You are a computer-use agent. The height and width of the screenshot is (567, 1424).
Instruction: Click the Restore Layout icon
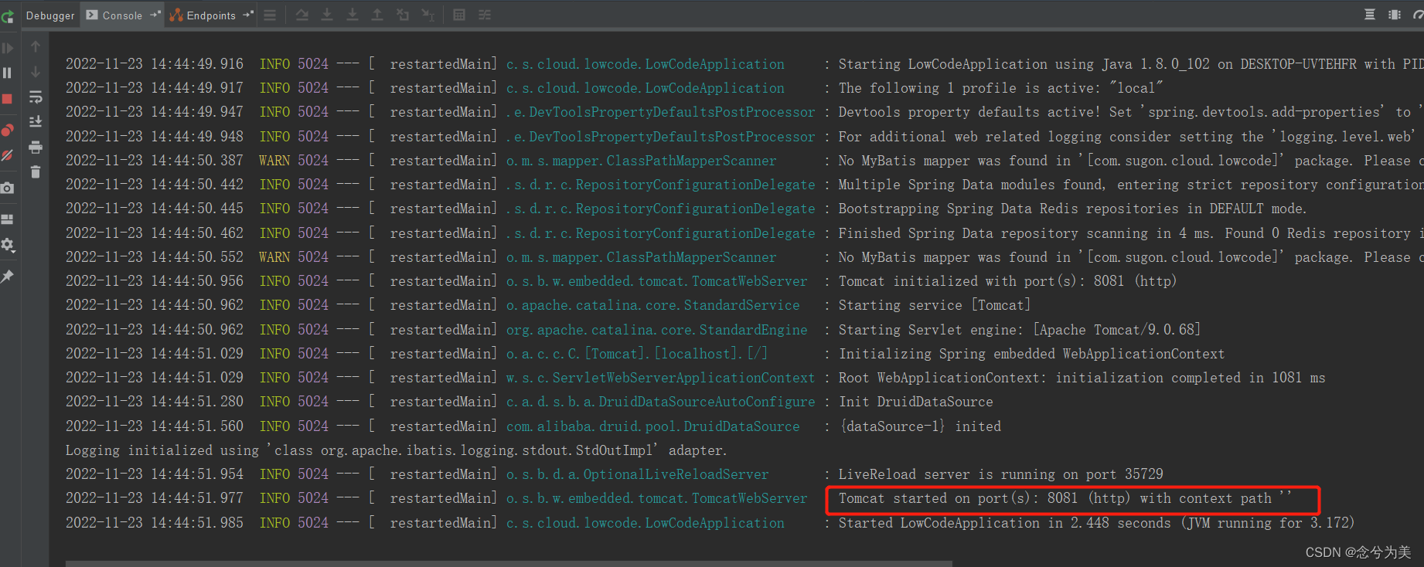click(x=8, y=219)
